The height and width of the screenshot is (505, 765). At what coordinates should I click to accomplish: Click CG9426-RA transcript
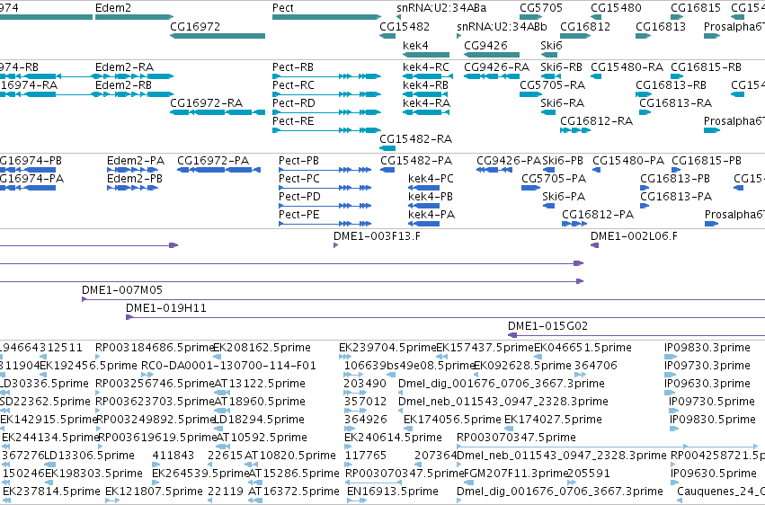point(492,76)
